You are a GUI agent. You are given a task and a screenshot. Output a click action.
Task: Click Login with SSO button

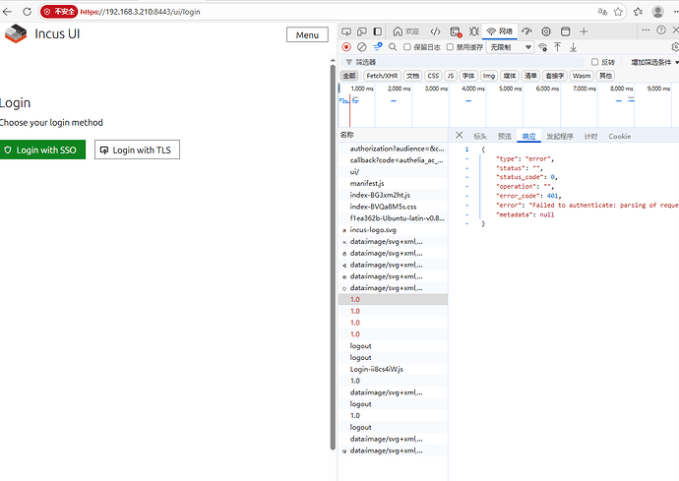[42, 150]
